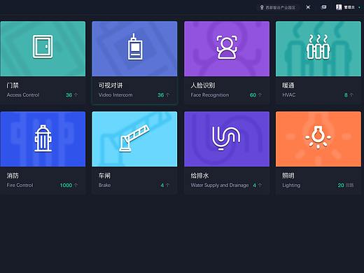364x273 pixels.
Task: Open the Brake barrier gate icon tile
Action: click(134, 139)
